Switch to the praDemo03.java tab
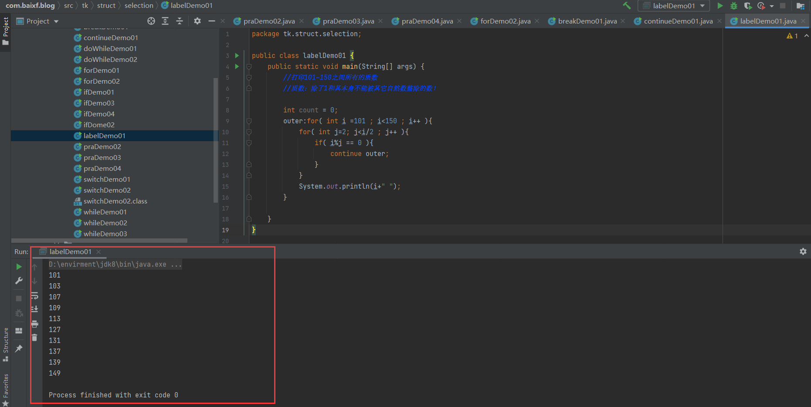 [x=348, y=21]
